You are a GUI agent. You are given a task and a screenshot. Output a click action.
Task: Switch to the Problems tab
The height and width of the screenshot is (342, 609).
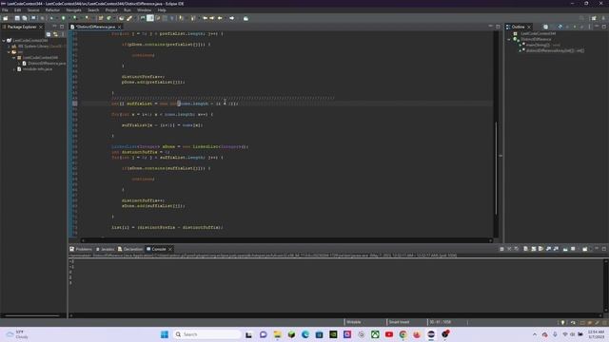pos(81,249)
